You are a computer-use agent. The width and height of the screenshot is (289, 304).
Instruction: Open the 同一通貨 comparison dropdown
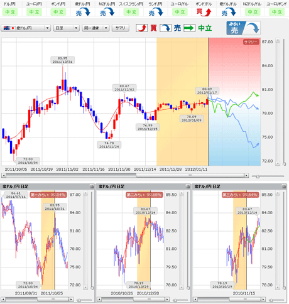point(95,28)
